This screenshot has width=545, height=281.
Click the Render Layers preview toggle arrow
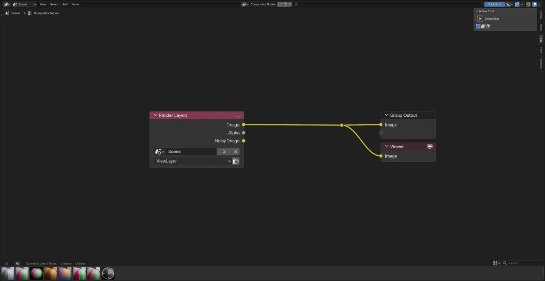[238, 115]
